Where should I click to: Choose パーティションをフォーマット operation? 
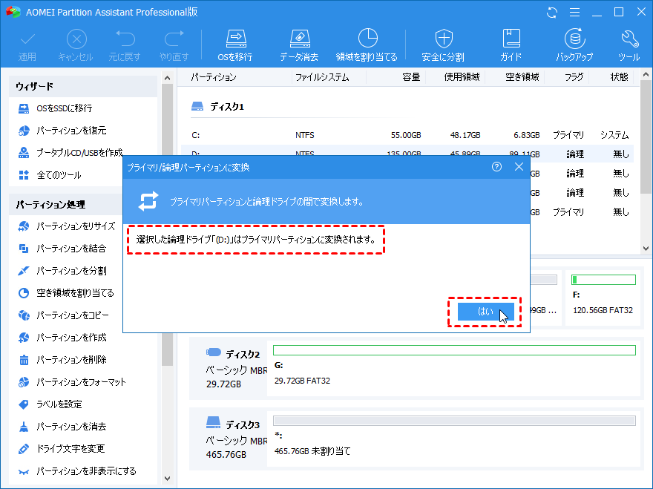tap(81, 382)
